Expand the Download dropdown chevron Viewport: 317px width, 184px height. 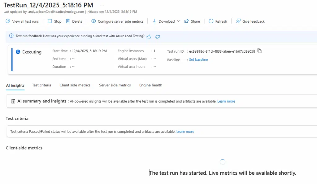pyautogui.click(x=178, y=21)
